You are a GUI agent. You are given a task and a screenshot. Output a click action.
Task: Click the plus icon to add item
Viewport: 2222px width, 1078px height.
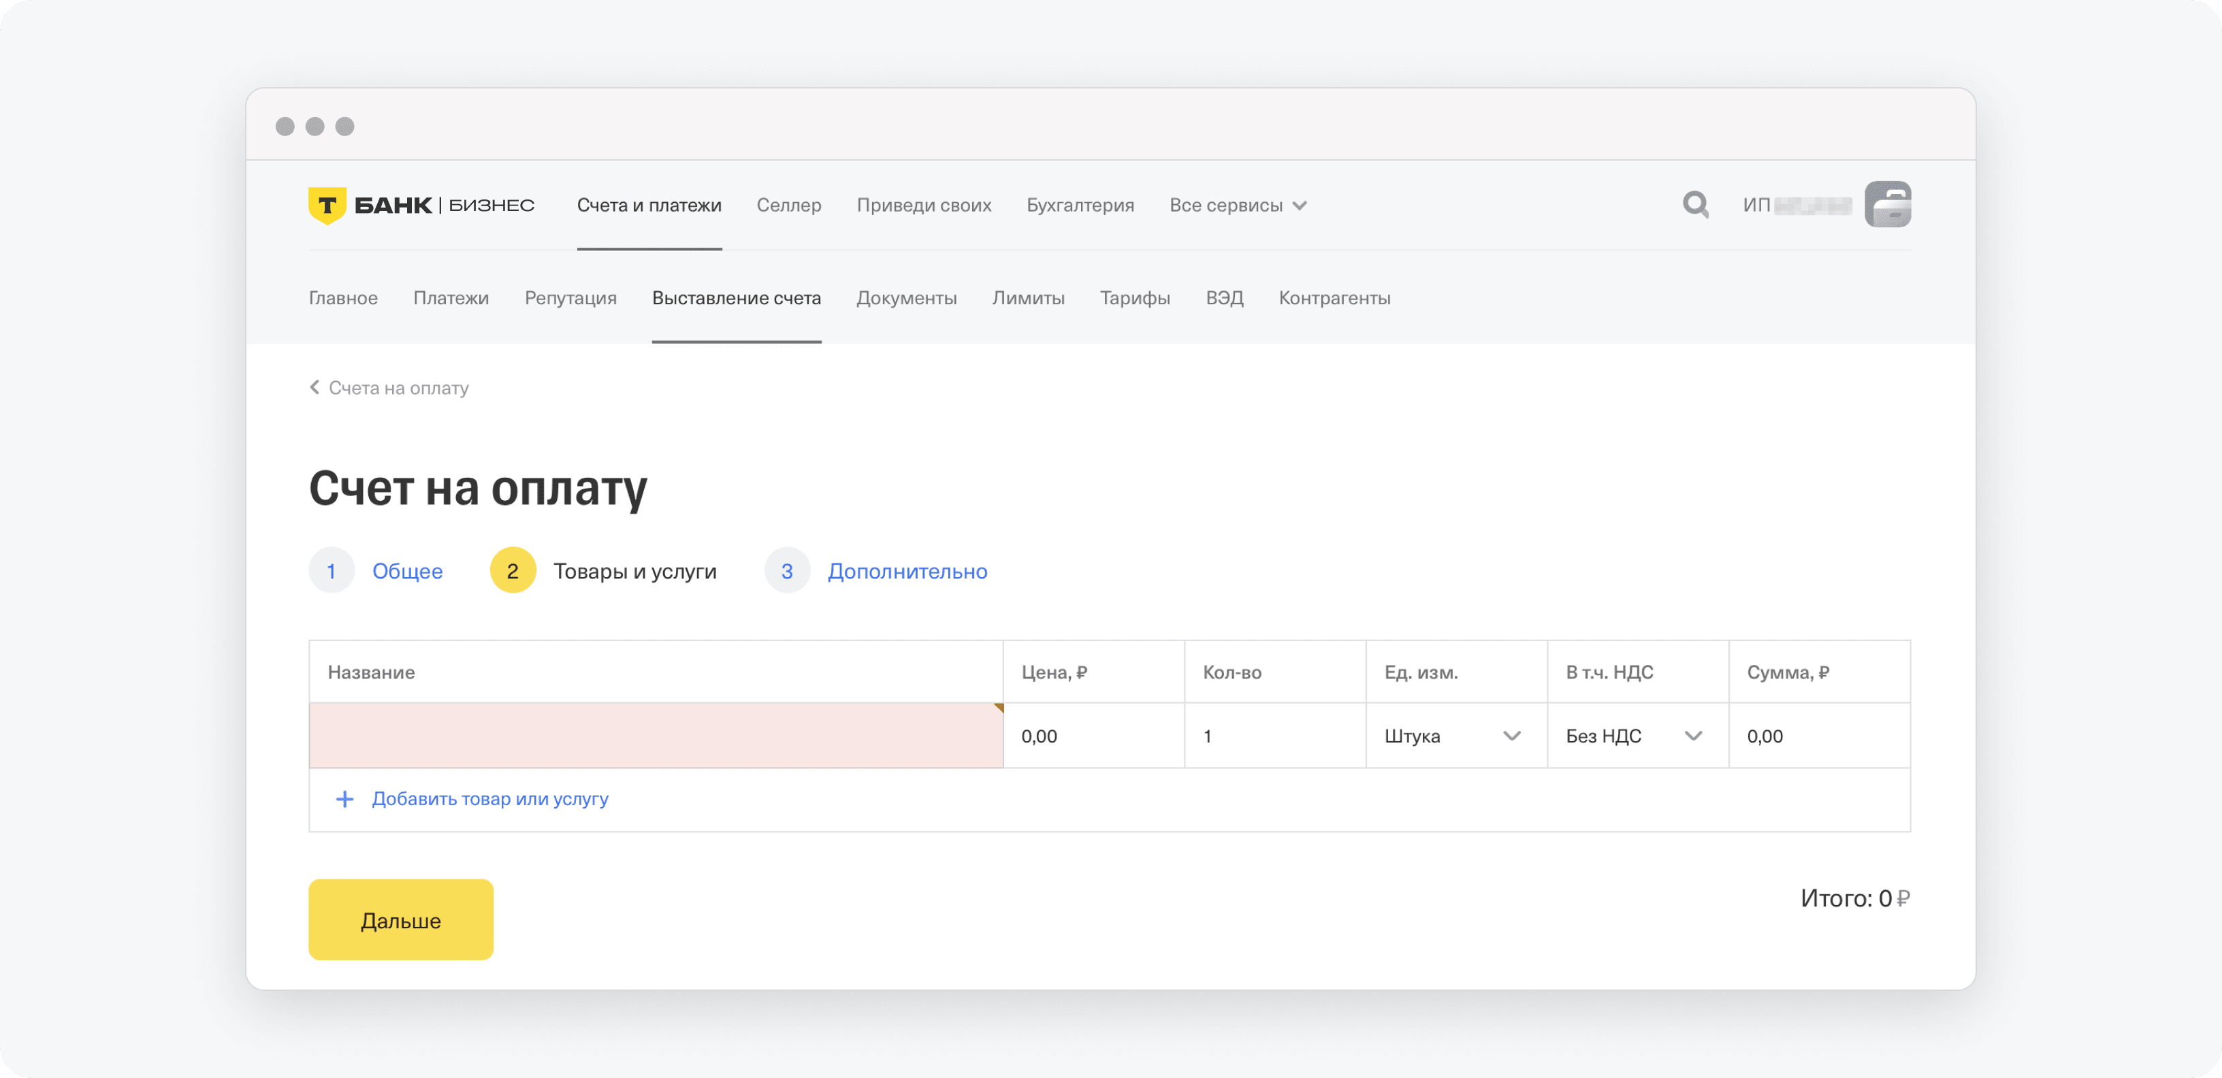(344, 798)
